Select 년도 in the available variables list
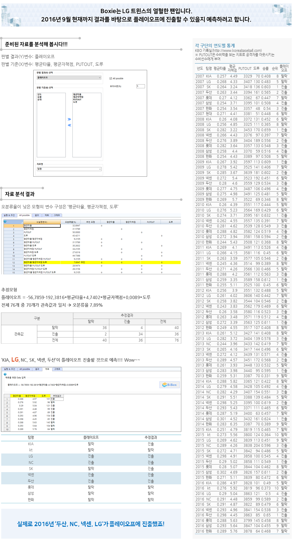 39,95
